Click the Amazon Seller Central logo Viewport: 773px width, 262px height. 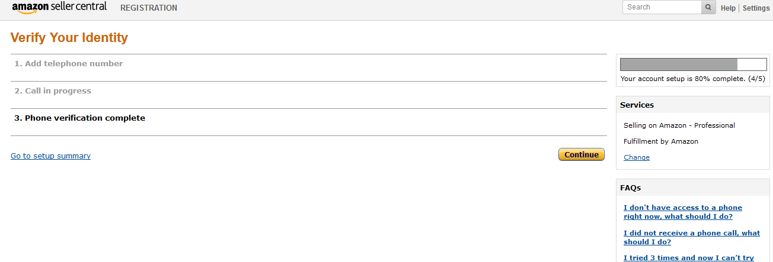pos(59,8)
